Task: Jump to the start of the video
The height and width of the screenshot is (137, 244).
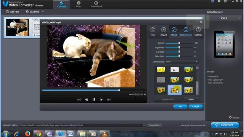Action: (79, 100)
